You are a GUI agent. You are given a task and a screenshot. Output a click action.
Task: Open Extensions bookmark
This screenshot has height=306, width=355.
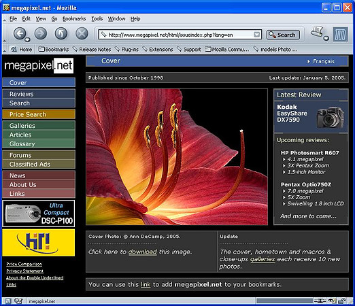158,49
